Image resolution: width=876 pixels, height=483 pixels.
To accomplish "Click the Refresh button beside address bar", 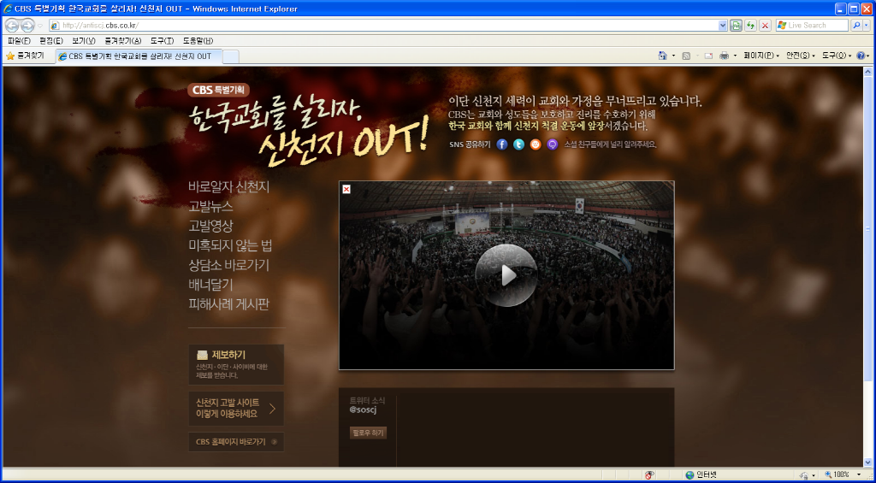I will pyautogui.click(x=750, y=26).
